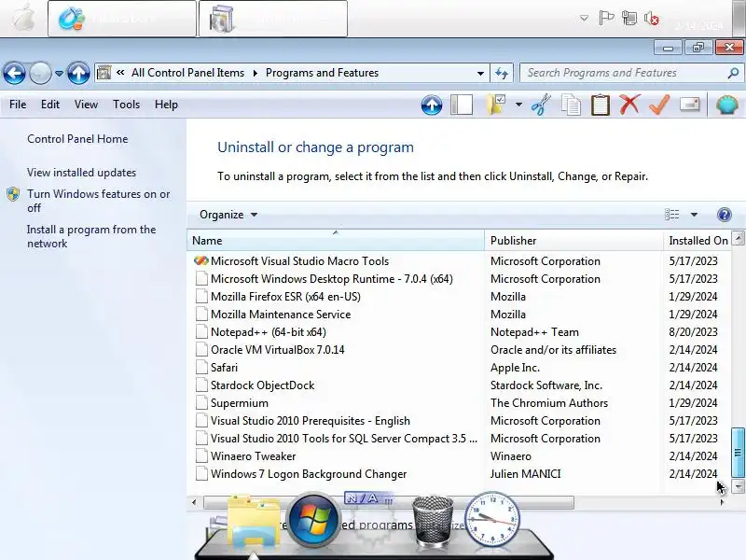
Task: Click the network tray icon
Action: coord(629,18)
